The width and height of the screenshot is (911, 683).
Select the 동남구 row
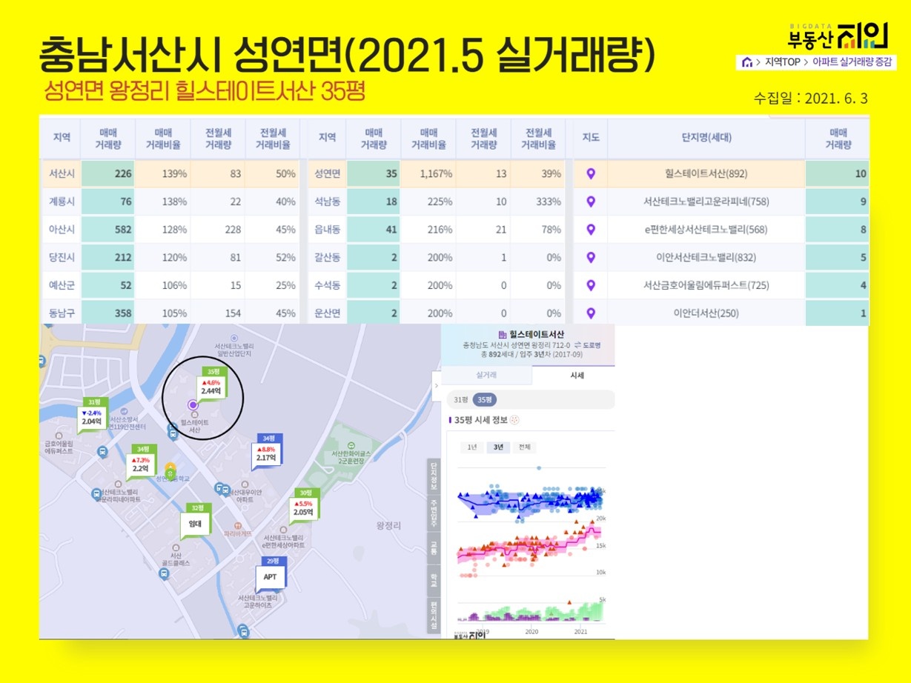tap(170, 313)
